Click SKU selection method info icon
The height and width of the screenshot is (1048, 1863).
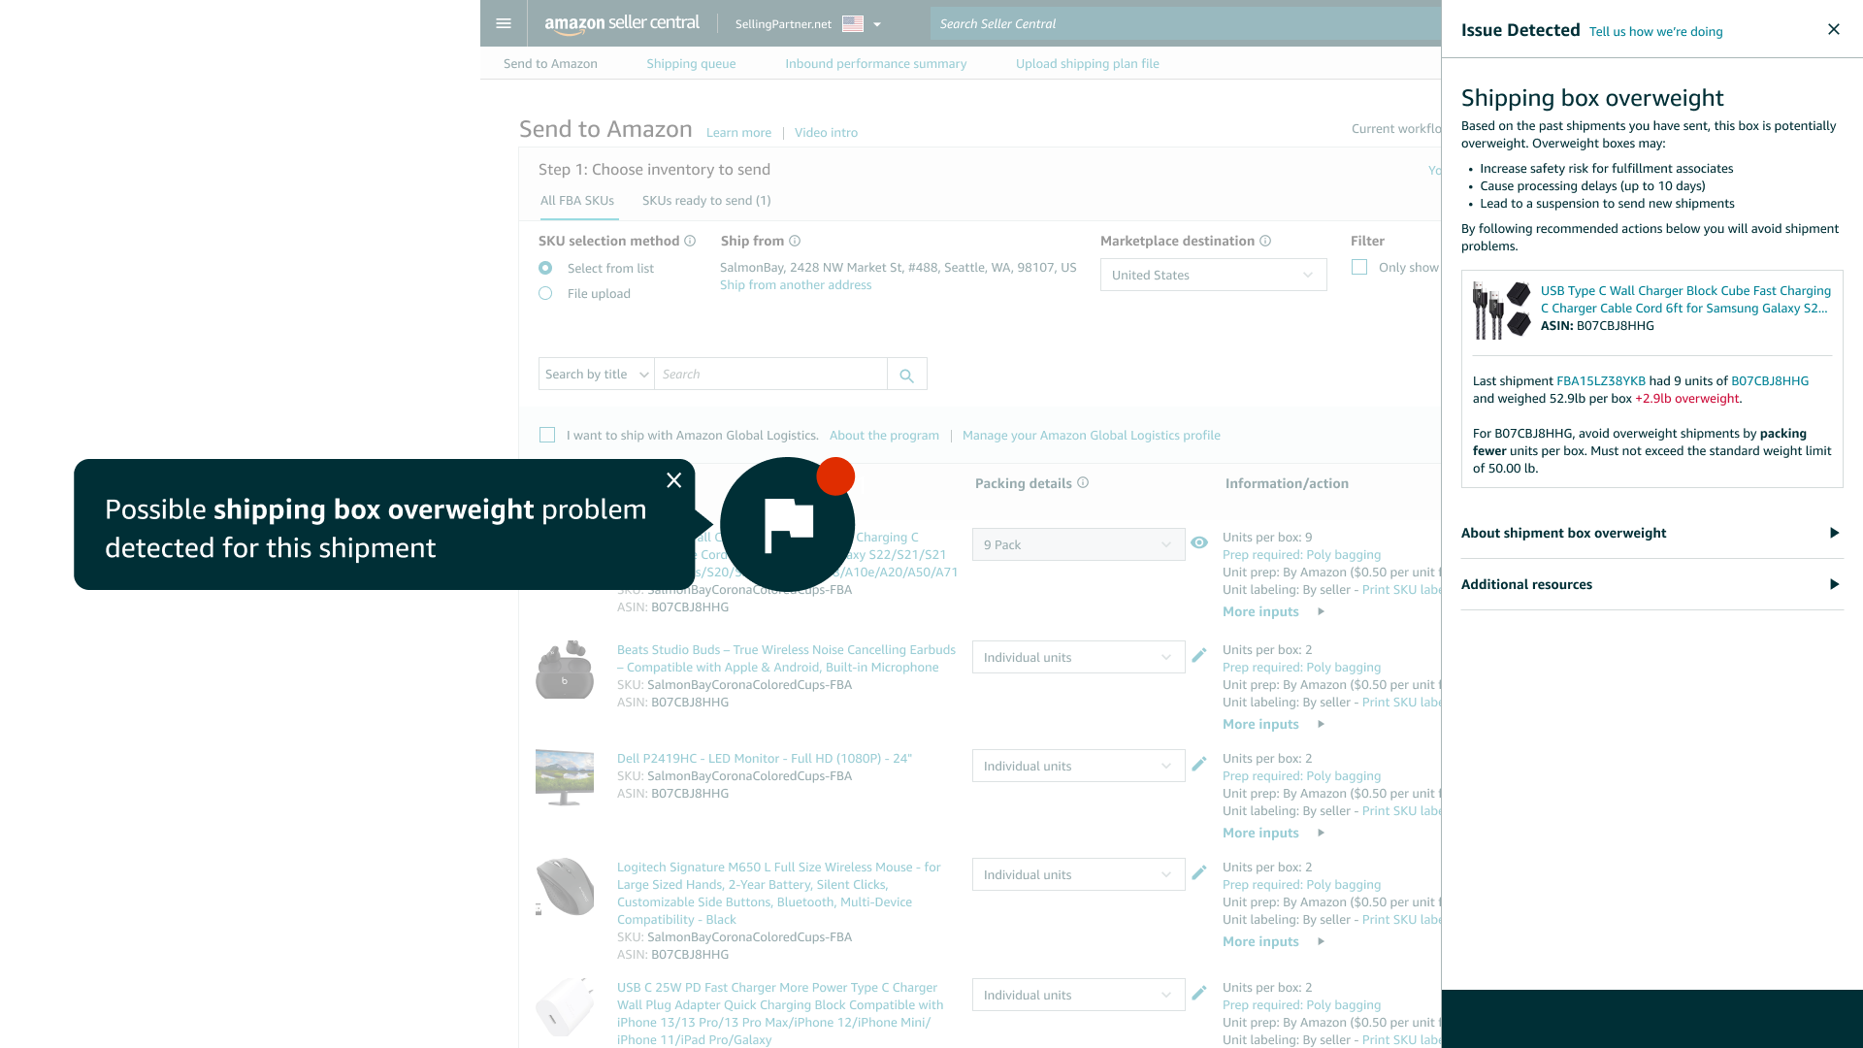pyautogui.click(x=690, y=241)
